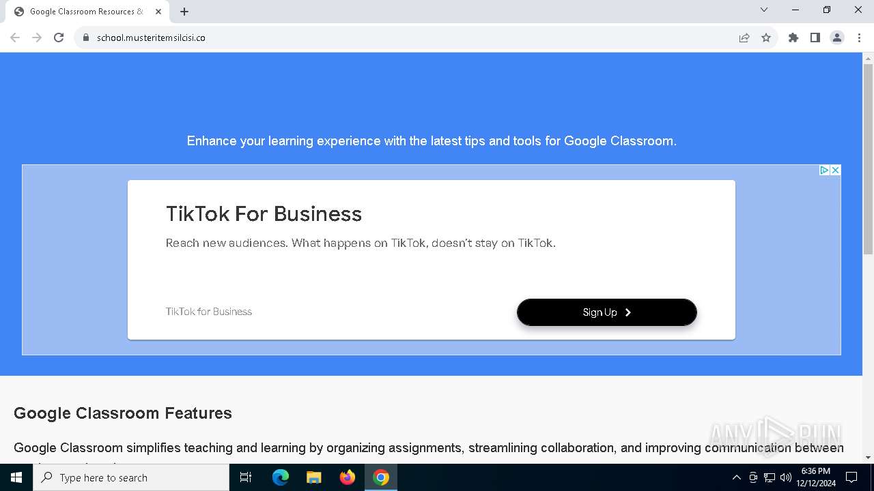Launch Firefox from the taskbar

click(x=348, y=477)
